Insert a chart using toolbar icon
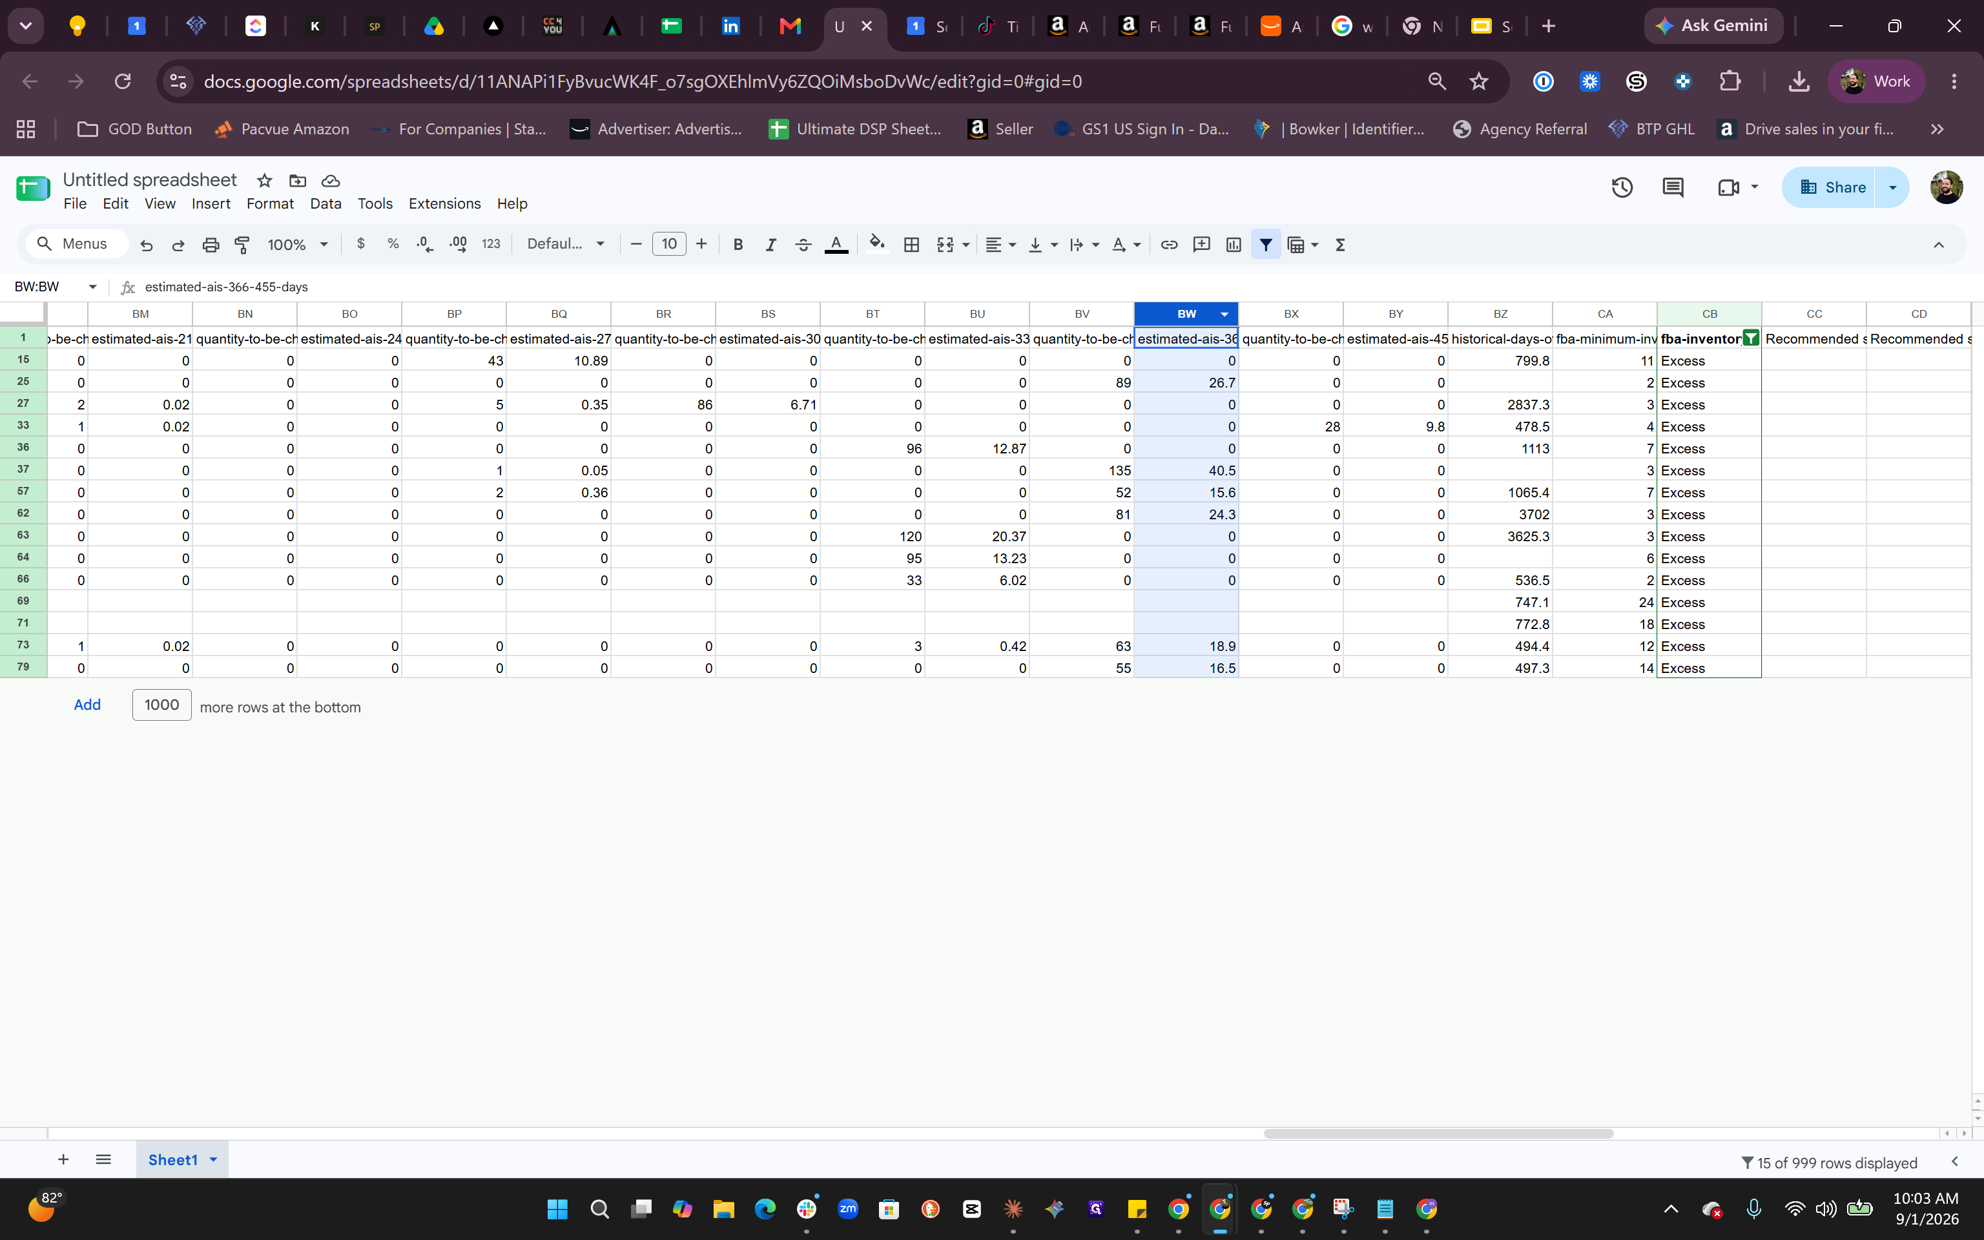The image size is (1984, 1240). click(x=1233, y=244)
